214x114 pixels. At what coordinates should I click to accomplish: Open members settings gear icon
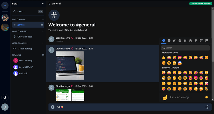43,55
